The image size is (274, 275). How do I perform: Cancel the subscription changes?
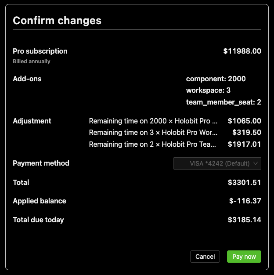tap(205, 257)
